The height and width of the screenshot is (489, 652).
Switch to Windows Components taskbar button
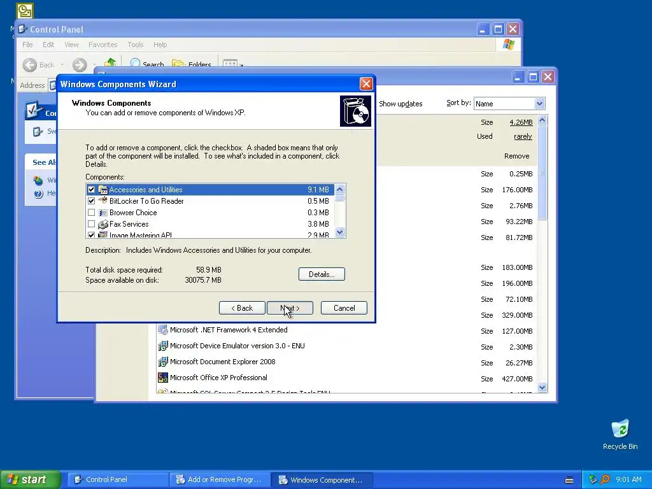click(x=322, y=479)
